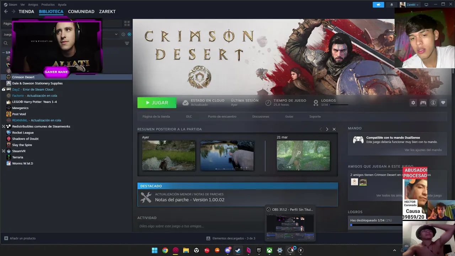Select Rocket League in the library

tap(23, 133)
